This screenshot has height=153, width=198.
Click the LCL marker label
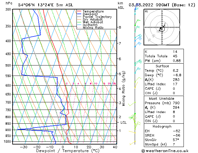click(123, 122)
